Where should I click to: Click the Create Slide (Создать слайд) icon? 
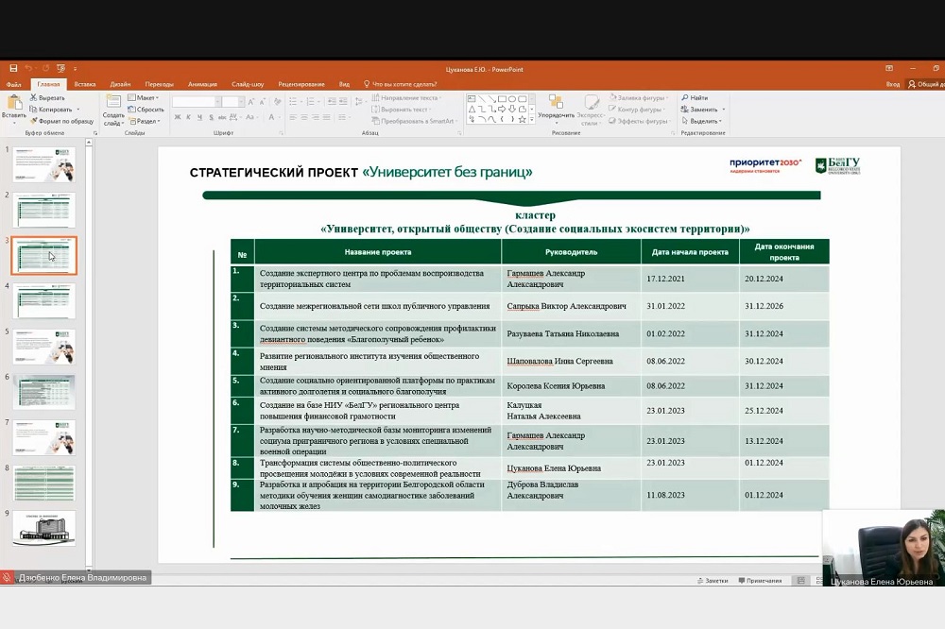tap(113, 103)
